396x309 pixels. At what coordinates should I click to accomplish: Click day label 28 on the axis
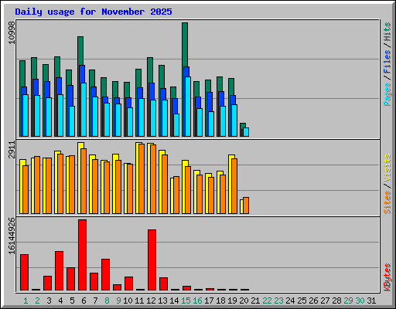pyautogui.click(x=336, y=301)
